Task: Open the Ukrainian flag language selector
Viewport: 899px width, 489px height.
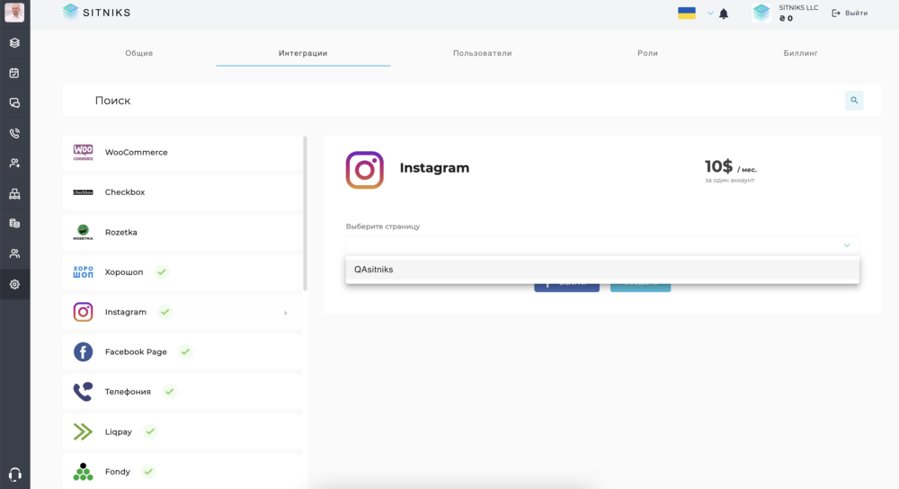Action: [687, 13]
